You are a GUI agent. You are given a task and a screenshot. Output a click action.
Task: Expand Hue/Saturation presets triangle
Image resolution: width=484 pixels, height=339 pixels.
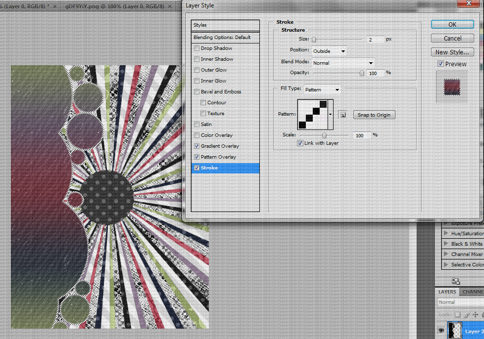coord(446,233)
